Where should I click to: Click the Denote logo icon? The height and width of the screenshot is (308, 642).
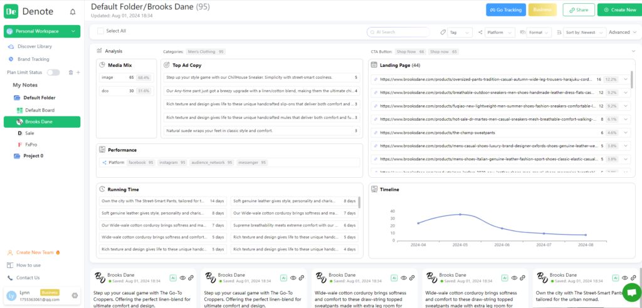click(x=12, y=12)
